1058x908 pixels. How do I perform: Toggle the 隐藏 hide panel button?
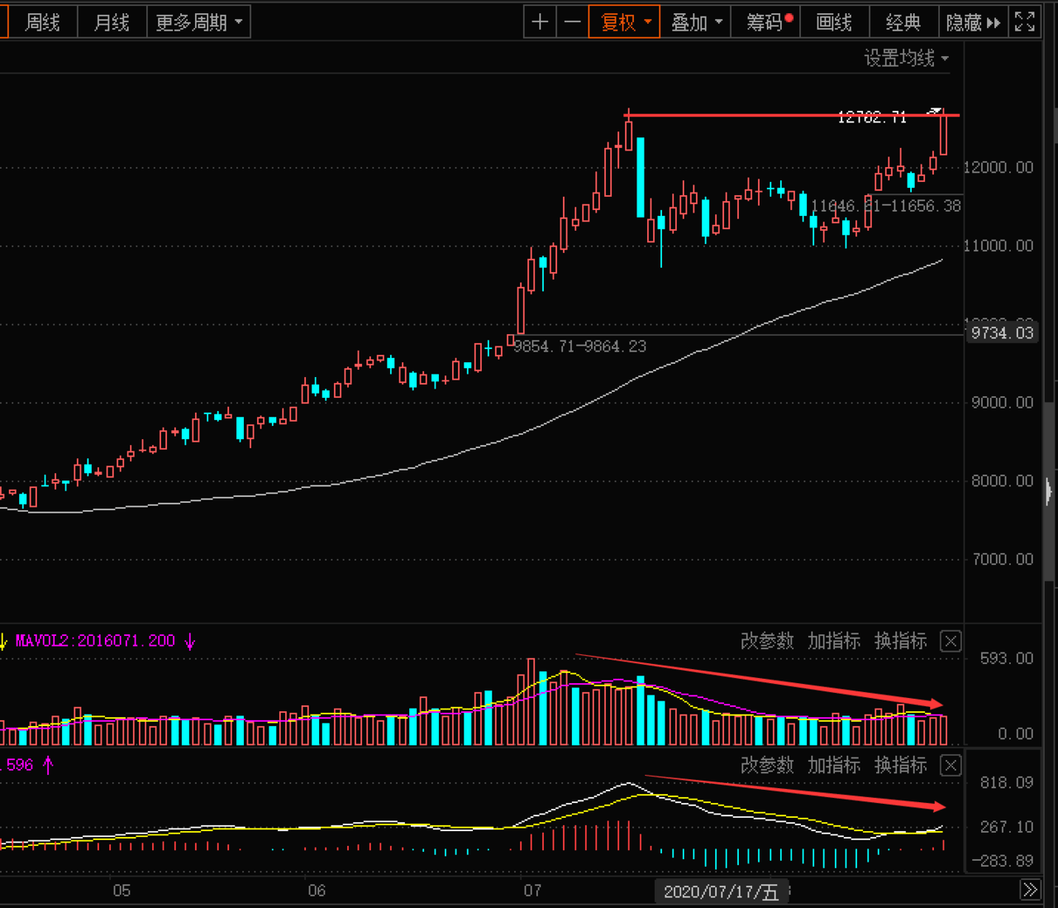[973, 22]
